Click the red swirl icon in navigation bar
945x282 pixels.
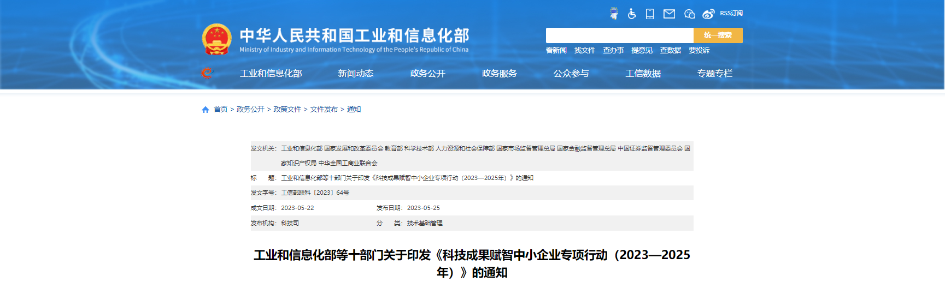pyautogui.click(x=207, y=73)
